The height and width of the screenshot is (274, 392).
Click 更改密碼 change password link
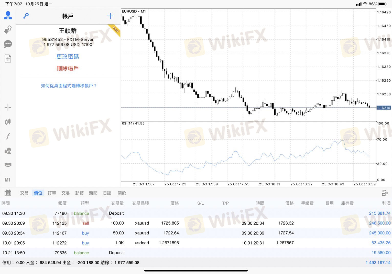[68, 57]
